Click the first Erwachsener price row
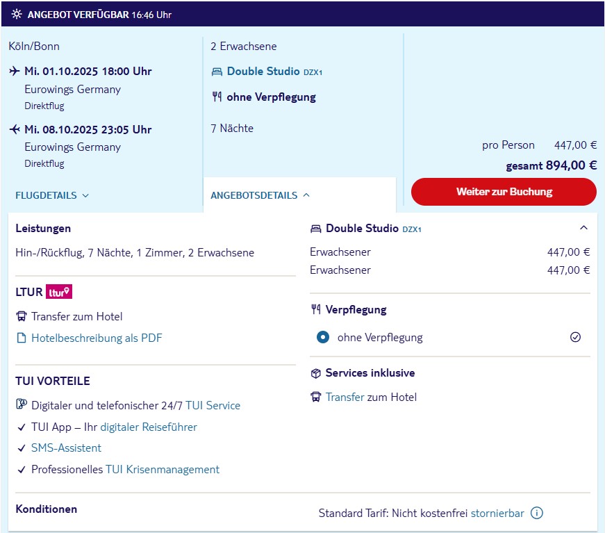 (x=450, y=252)
